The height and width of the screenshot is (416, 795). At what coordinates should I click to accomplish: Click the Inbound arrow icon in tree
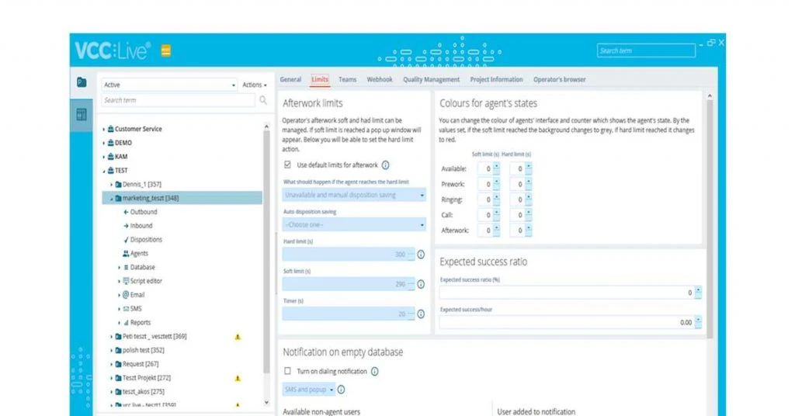[126, 226]
